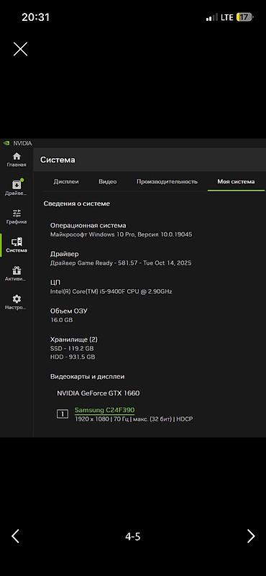Click the Система page heading
Viewport: 266px width, 576px height.
[58, 160]
